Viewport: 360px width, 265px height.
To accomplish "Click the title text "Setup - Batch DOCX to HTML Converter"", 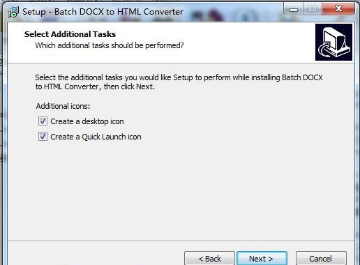I will [103, 12].
